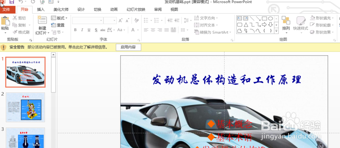Toggle Align Text Right
The height and width of the screenshot is (148, 340).
click(x=160, y=30)
